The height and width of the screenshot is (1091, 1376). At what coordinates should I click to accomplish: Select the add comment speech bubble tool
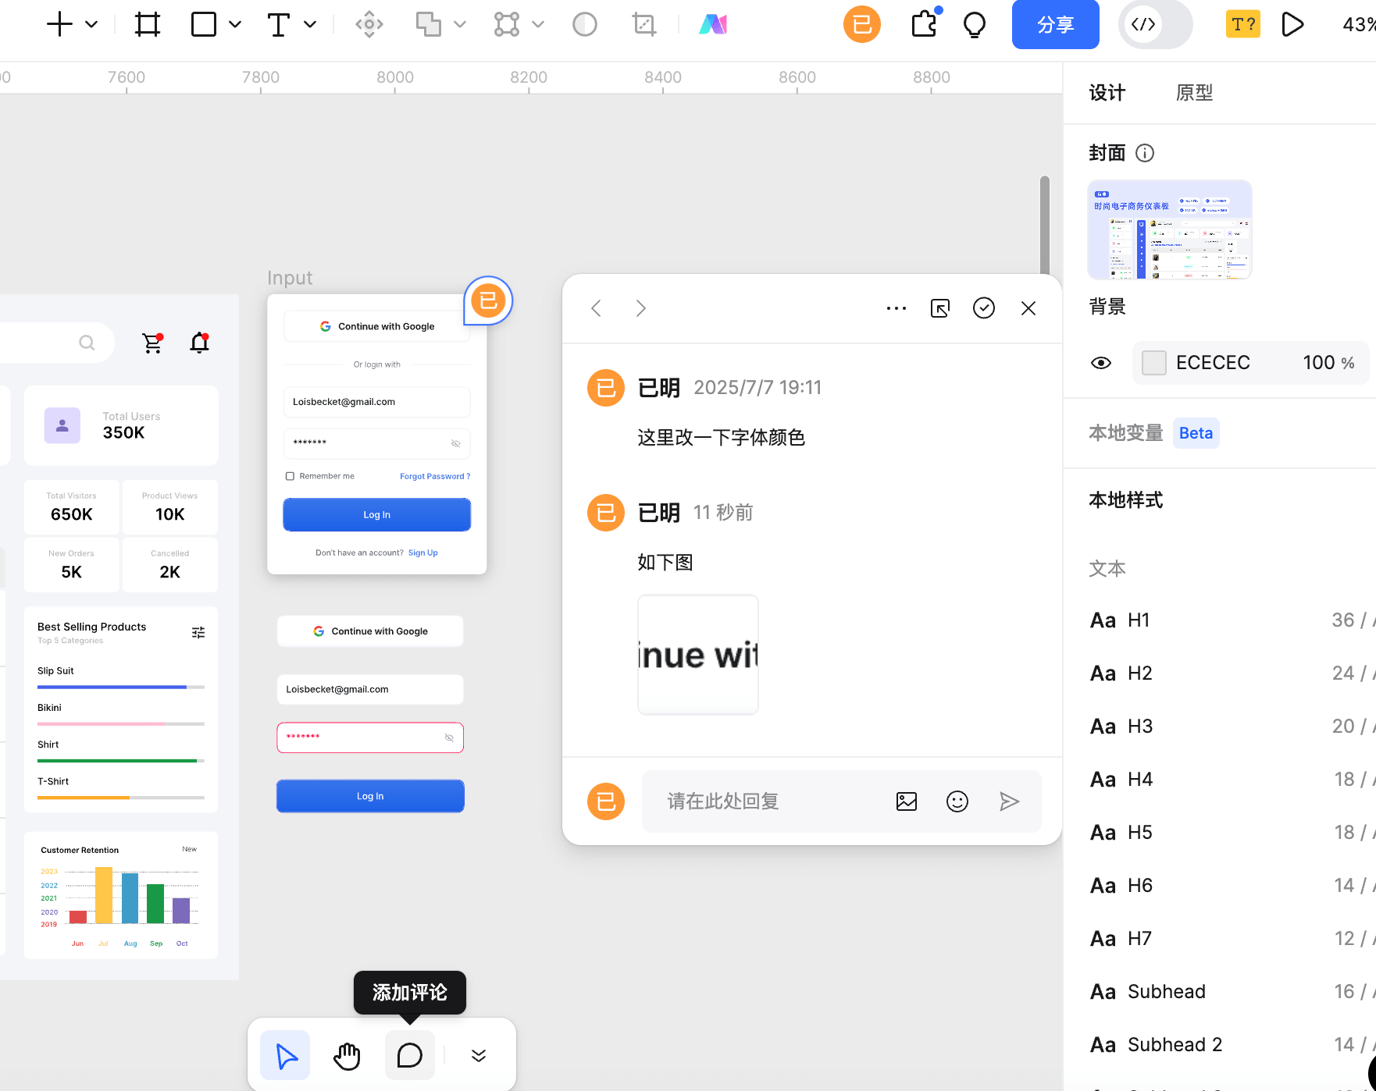click(x=410, y=1056)
